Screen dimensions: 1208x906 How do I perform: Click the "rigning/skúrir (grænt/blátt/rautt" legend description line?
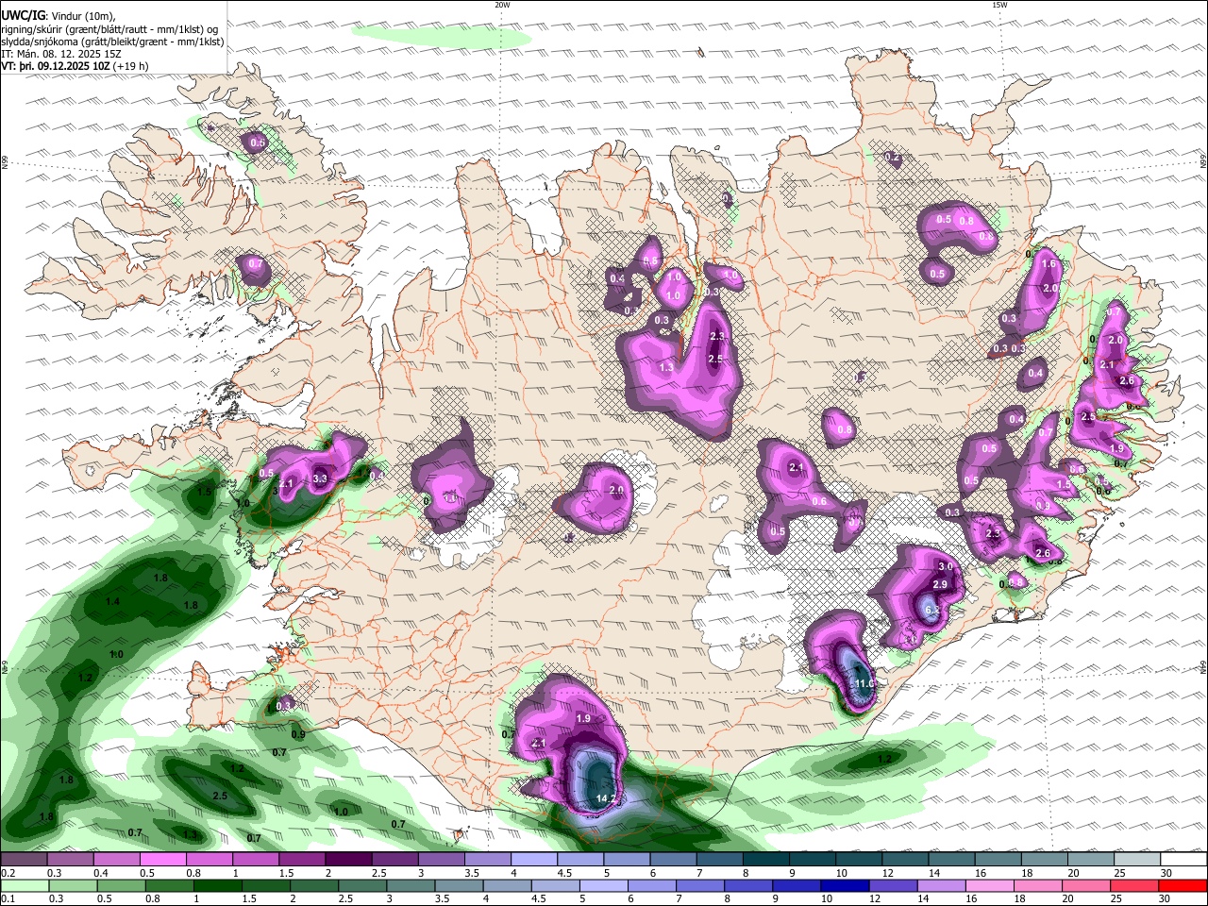pyautogui.click(x=109, y=28)
